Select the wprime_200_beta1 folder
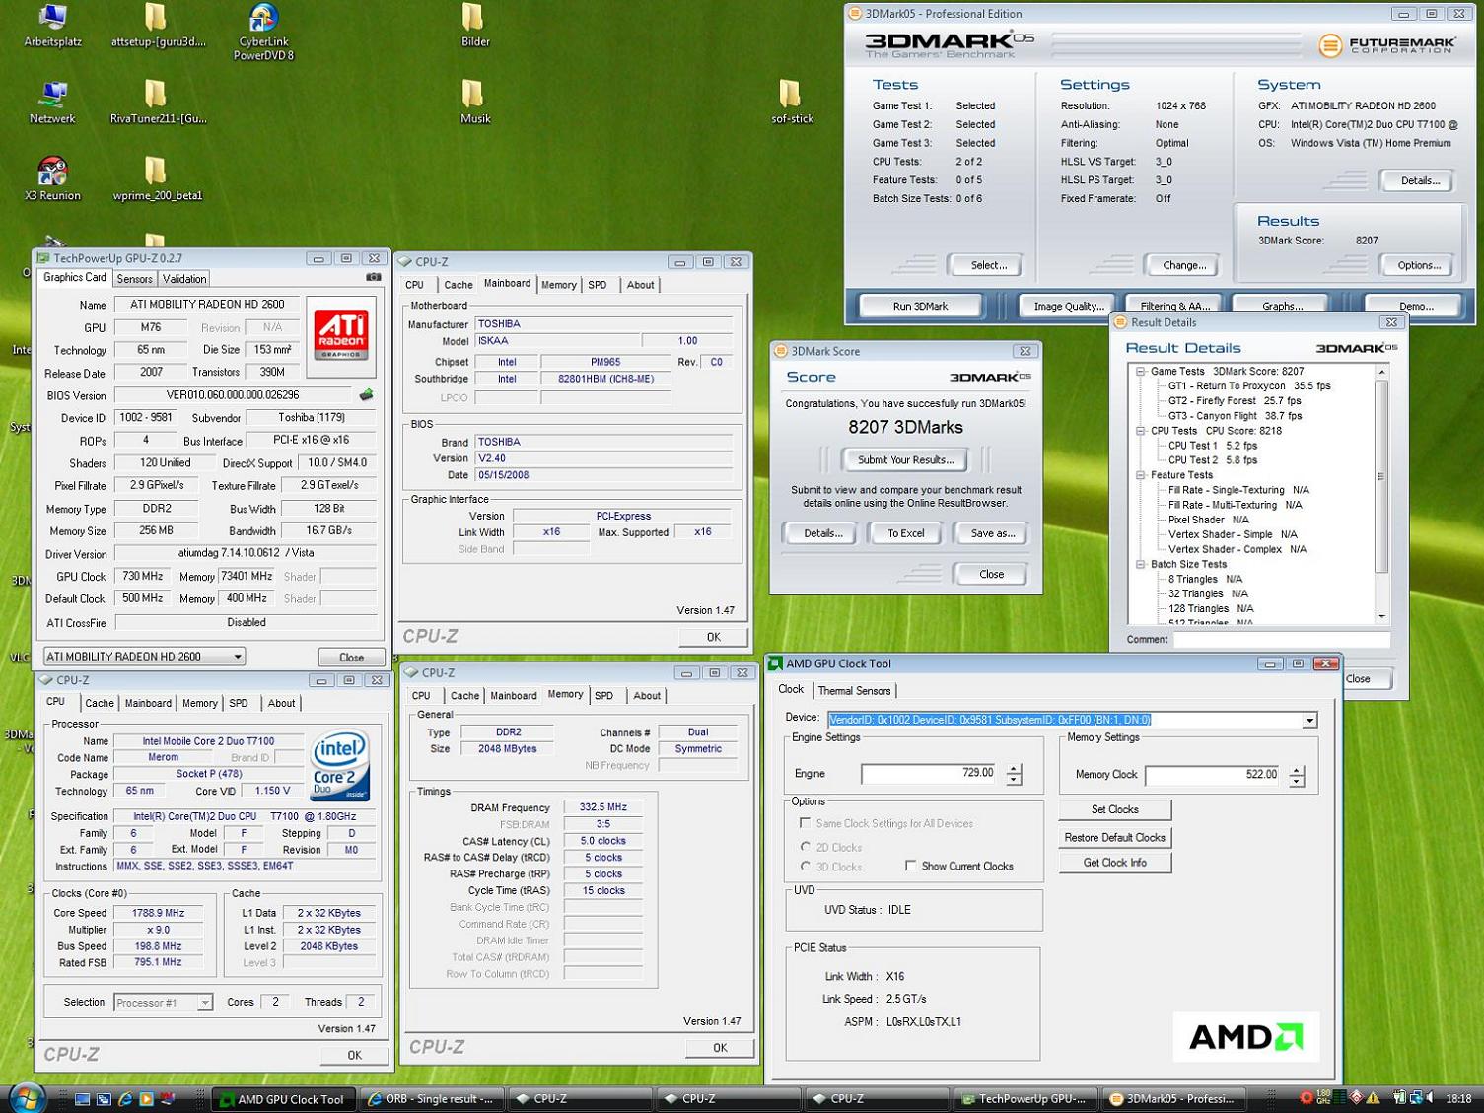The height and width of the screenshot is (1113, 1484). point(158,179)
